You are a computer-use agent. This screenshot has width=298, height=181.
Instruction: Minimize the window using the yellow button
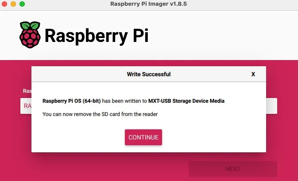coord(13,4)
